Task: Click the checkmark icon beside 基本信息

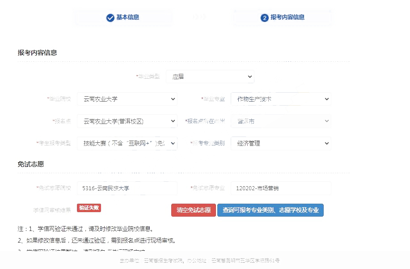Action: click(110, 17)
